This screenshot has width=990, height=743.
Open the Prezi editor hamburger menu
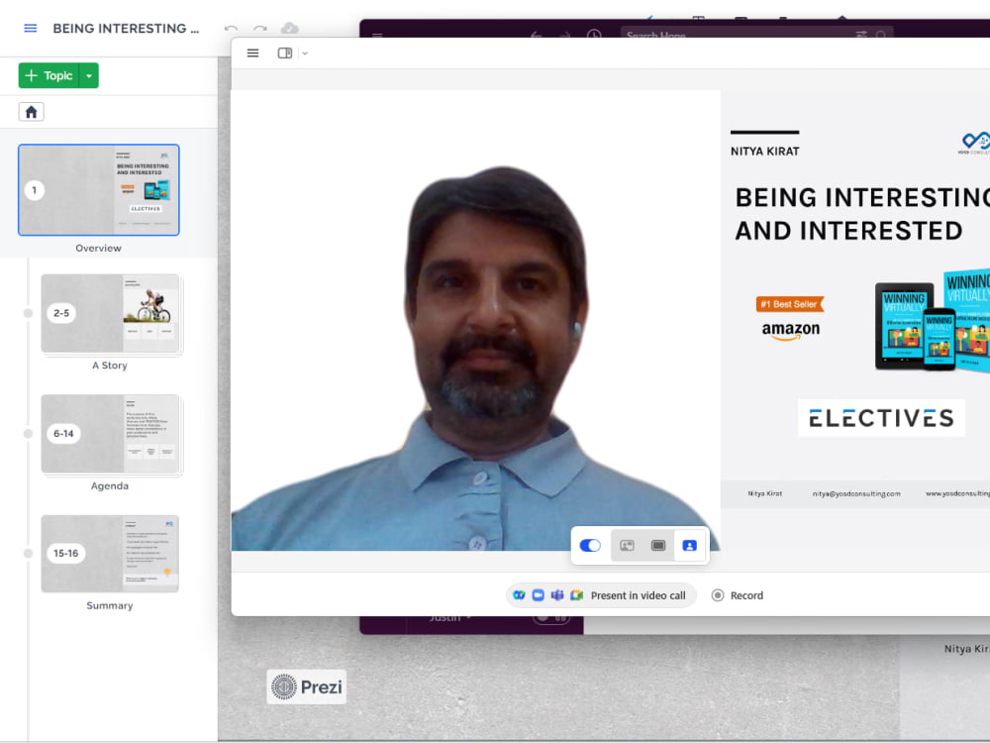click(33, 28)
